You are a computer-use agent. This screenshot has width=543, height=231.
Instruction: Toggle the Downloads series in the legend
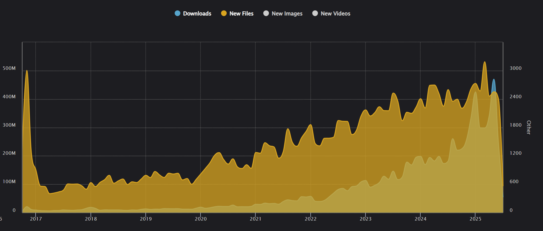coord(193,14)
